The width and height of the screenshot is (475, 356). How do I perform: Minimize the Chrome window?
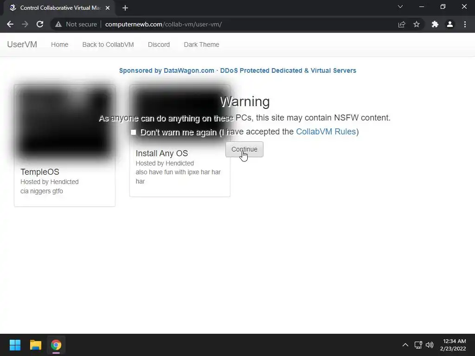coord(422,6)
